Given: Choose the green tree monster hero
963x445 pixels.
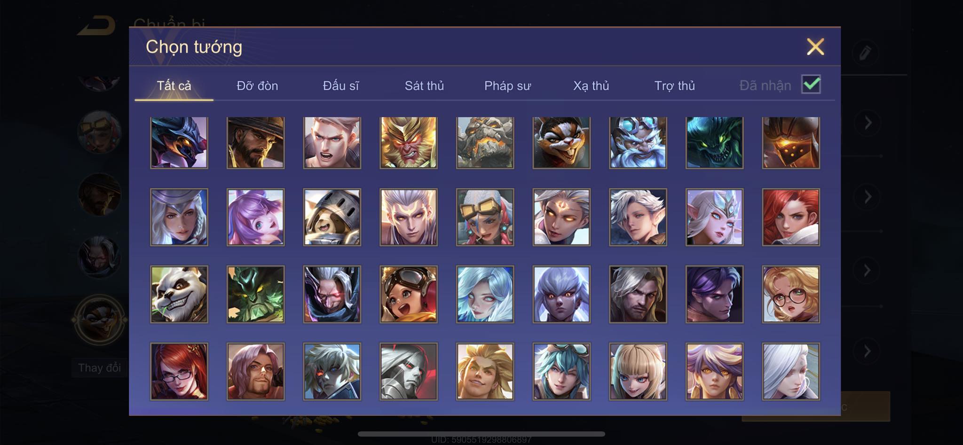Looking at the screenshot, I should [x=256, y=294].
